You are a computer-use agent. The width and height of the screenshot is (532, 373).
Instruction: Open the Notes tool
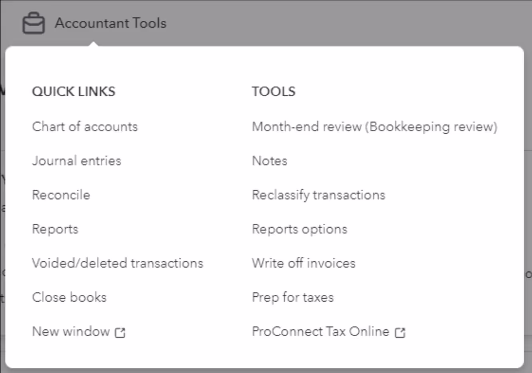coord(270,161)
